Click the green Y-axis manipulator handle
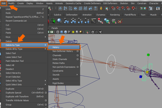Image resolution: width=162 pixels, height=108 pixels. pos(148,55)
